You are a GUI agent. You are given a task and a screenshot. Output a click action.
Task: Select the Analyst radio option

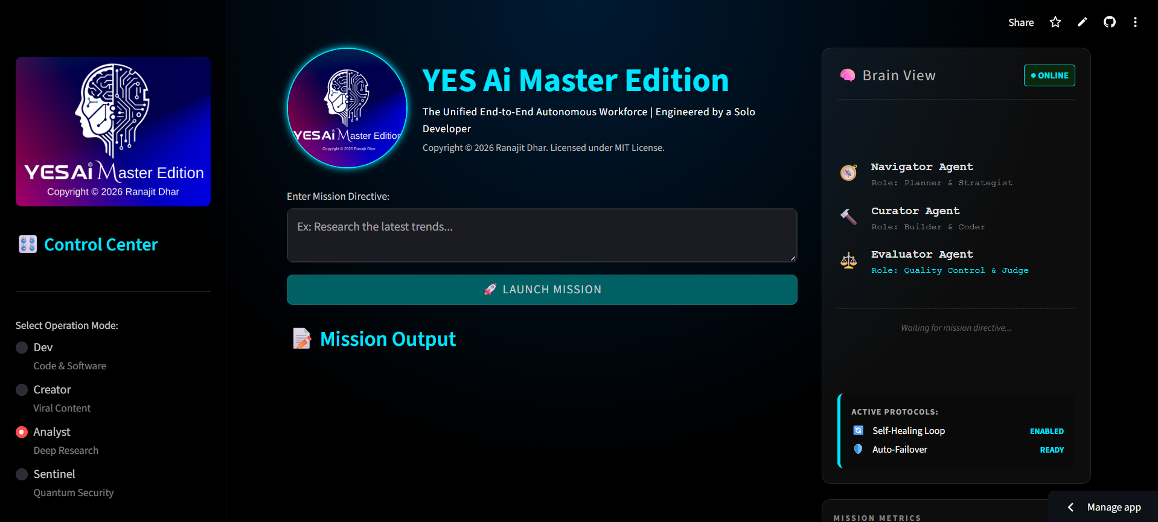coord(22,432)
